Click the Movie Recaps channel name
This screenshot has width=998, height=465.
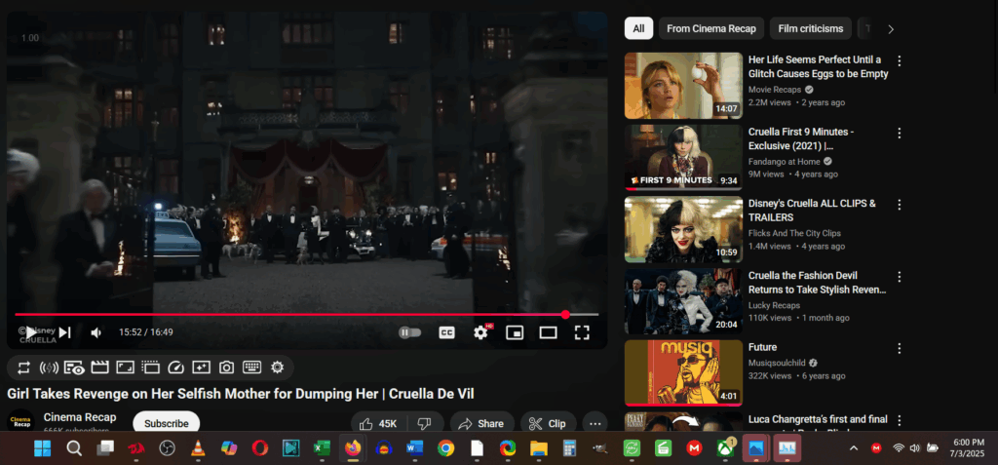pos(775,90)
